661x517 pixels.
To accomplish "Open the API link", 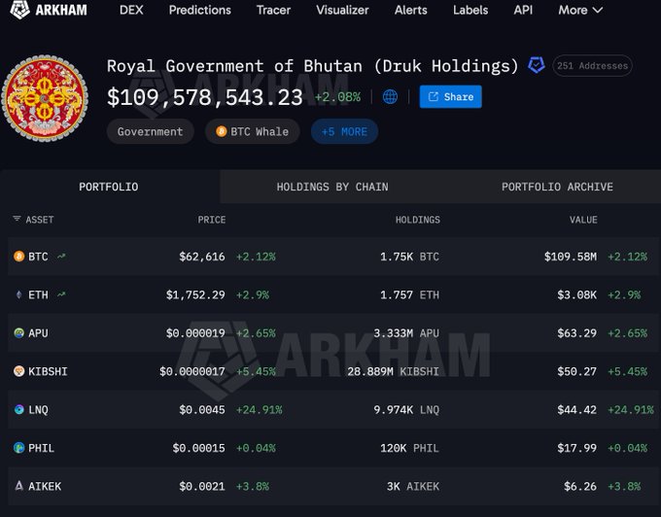I will click(x=523, y=10).
